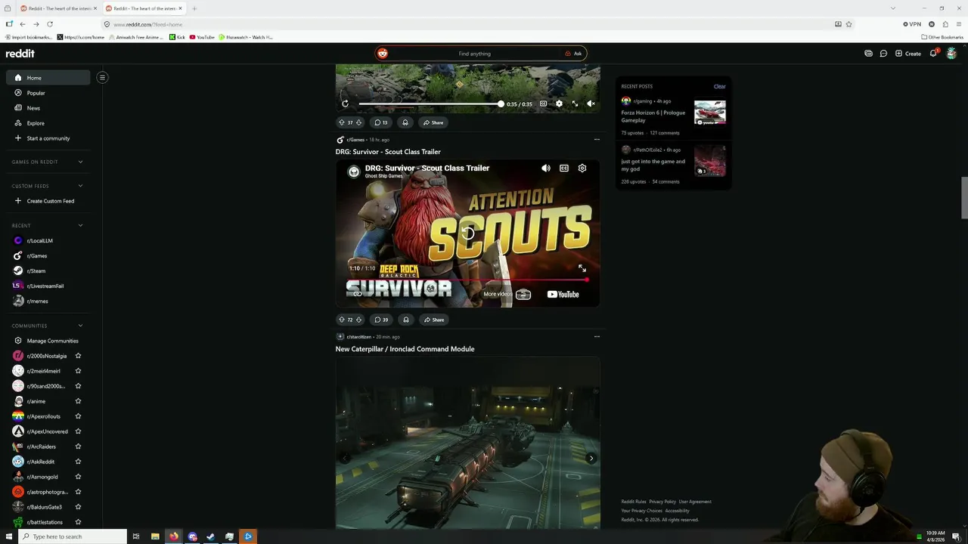Image resolution: width=968 pixels, height=544 pixels.
Task: Upvote the top video post with 37 votes
Action: [342, 122]
